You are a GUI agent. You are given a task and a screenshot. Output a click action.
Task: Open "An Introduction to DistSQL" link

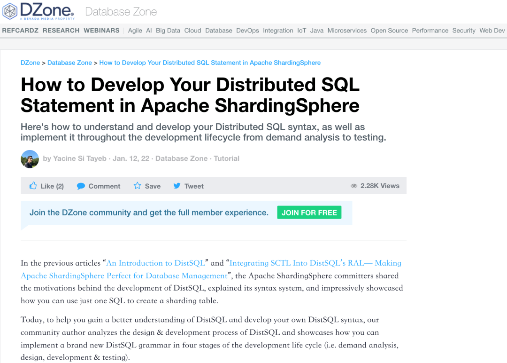(x=155, y=263)
